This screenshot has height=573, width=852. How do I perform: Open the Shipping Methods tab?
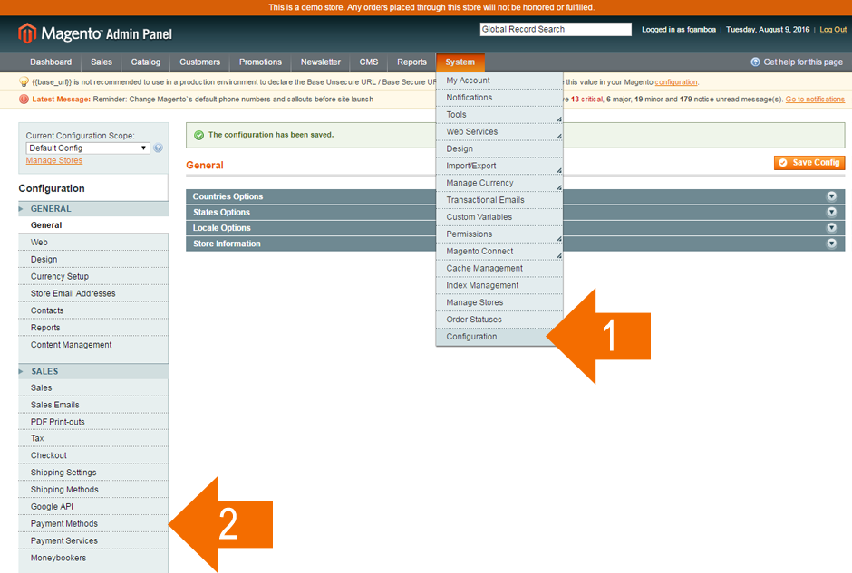point(93,490)
